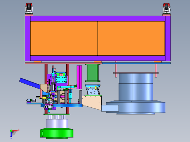Image resolution: width=190 pixels, height=142 pixels.
Task: Select the left orange cabinet panel
Action: (64, 38)
